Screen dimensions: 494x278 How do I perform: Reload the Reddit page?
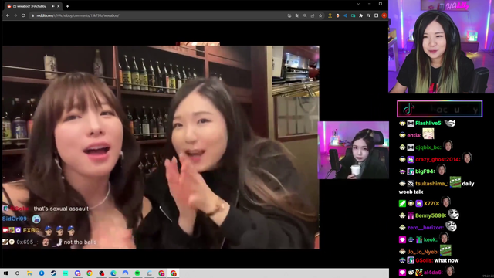pos(23,15)
